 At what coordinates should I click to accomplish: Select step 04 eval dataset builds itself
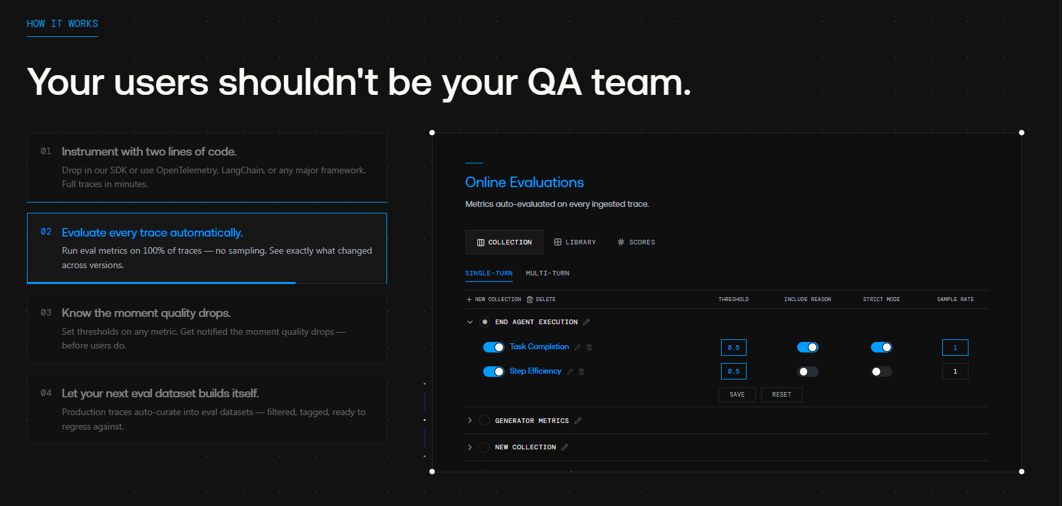click(207, 409)
